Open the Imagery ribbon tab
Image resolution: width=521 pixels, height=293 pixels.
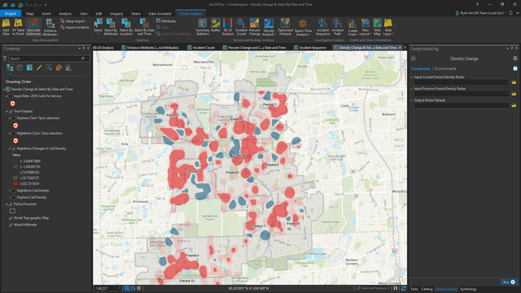coord(116,13)
